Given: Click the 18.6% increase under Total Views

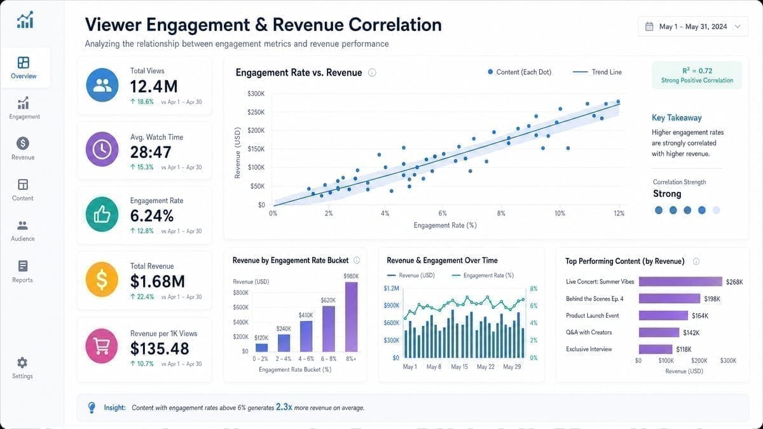Looking at the screenshot, I should click(x=142, y=102).
